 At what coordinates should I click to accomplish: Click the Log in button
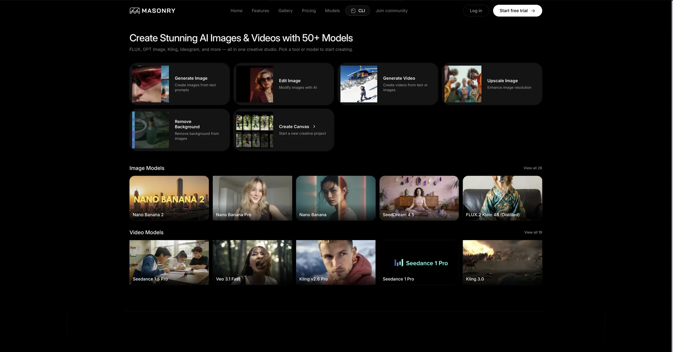476,11
